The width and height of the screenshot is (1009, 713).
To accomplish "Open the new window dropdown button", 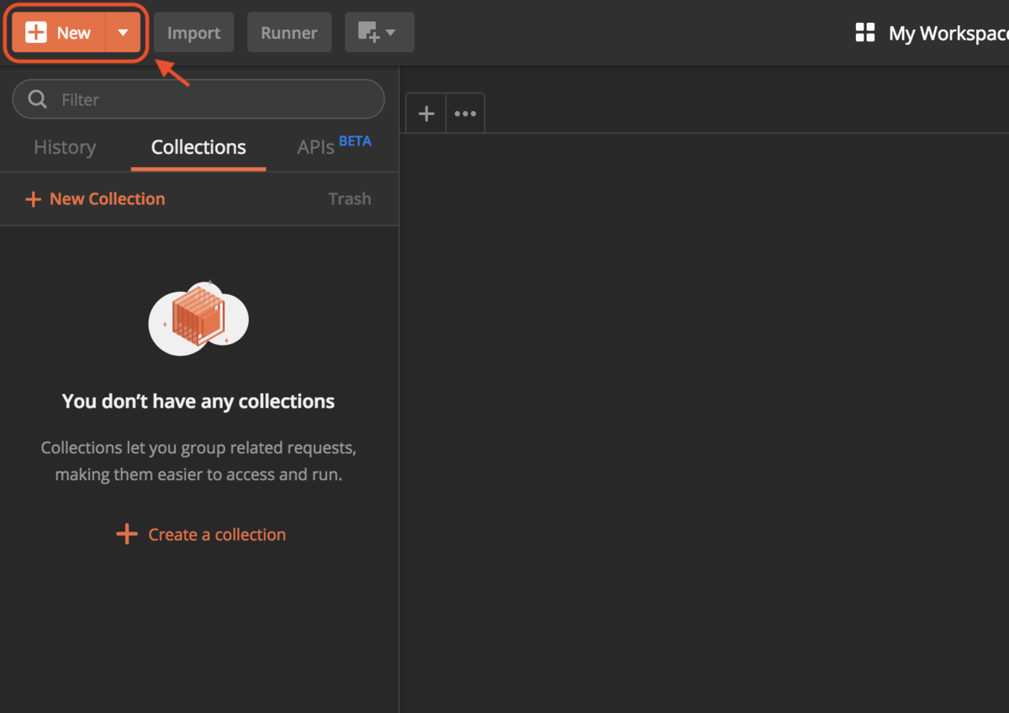I will pos(379,33).
